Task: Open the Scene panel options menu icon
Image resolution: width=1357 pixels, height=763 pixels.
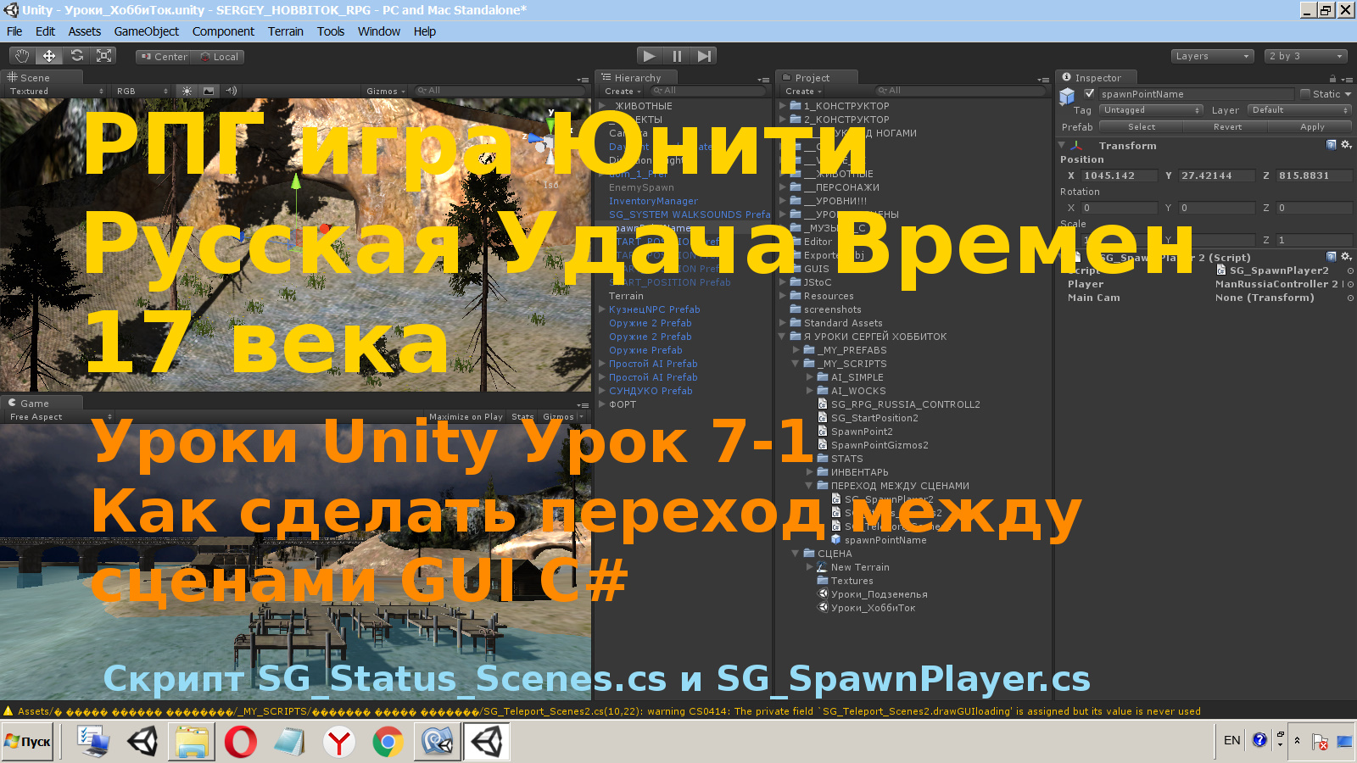Action: (x=582, y=79)
